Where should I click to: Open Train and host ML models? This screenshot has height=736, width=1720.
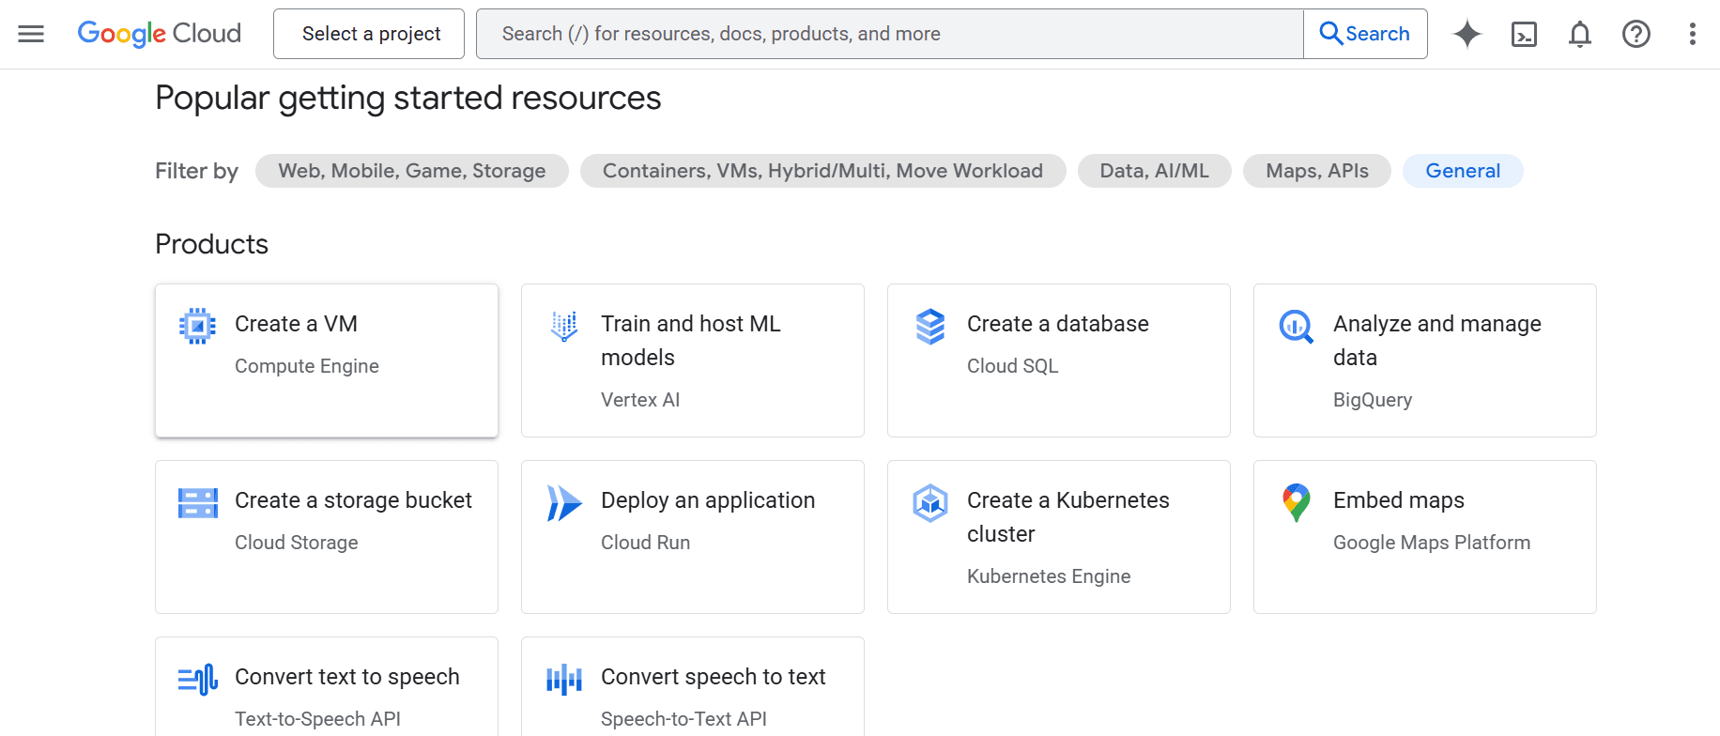pos(693,360)
